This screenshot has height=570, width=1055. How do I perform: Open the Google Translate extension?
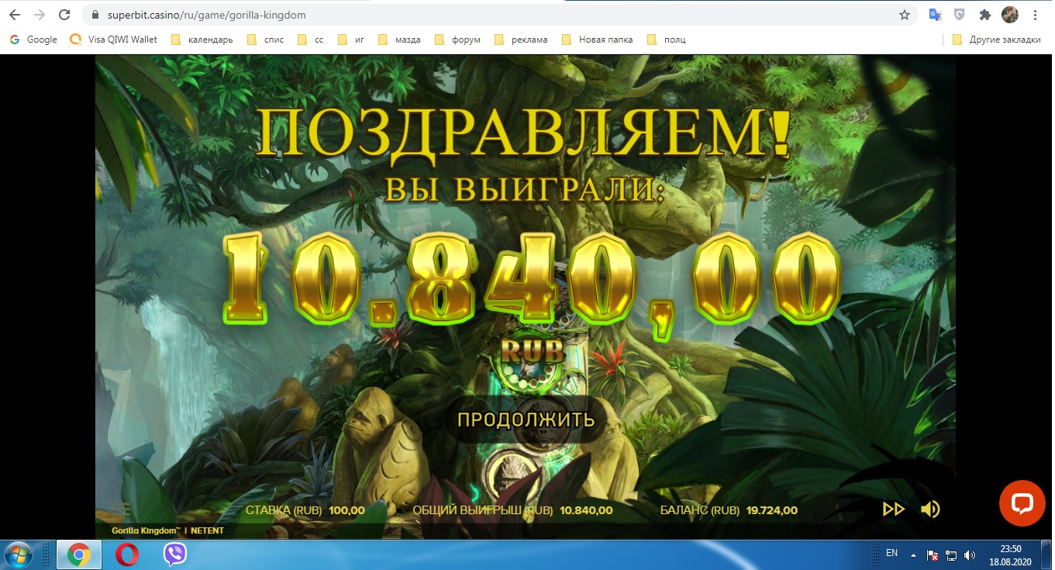point(936,15)
